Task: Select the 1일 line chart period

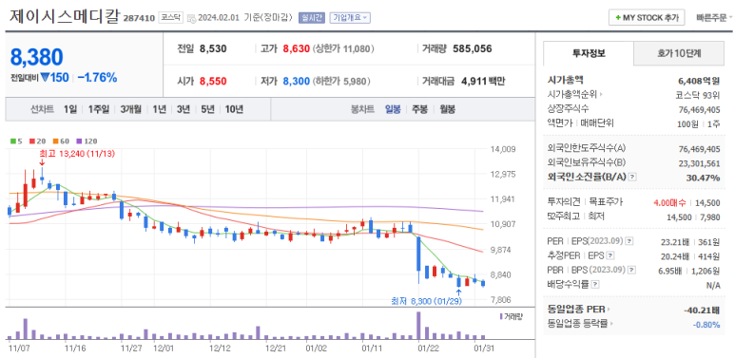Action: 69,109
